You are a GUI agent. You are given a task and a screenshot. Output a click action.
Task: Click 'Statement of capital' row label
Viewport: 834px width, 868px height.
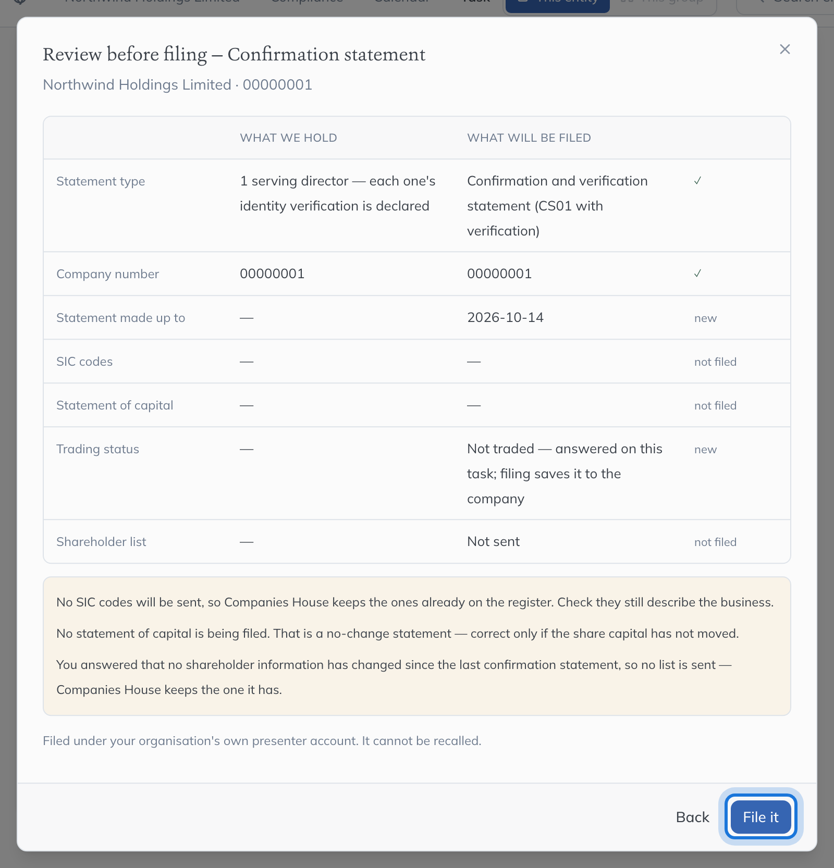click(x=115, y=405)
